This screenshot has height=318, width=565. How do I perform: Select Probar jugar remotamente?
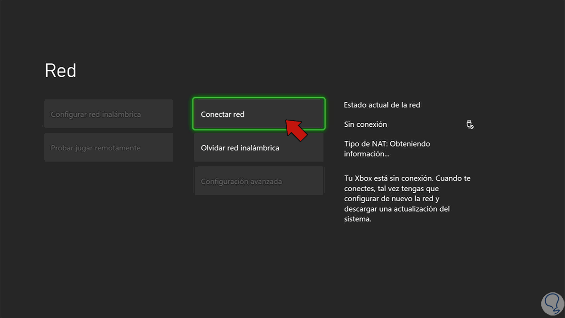[109, 147]
